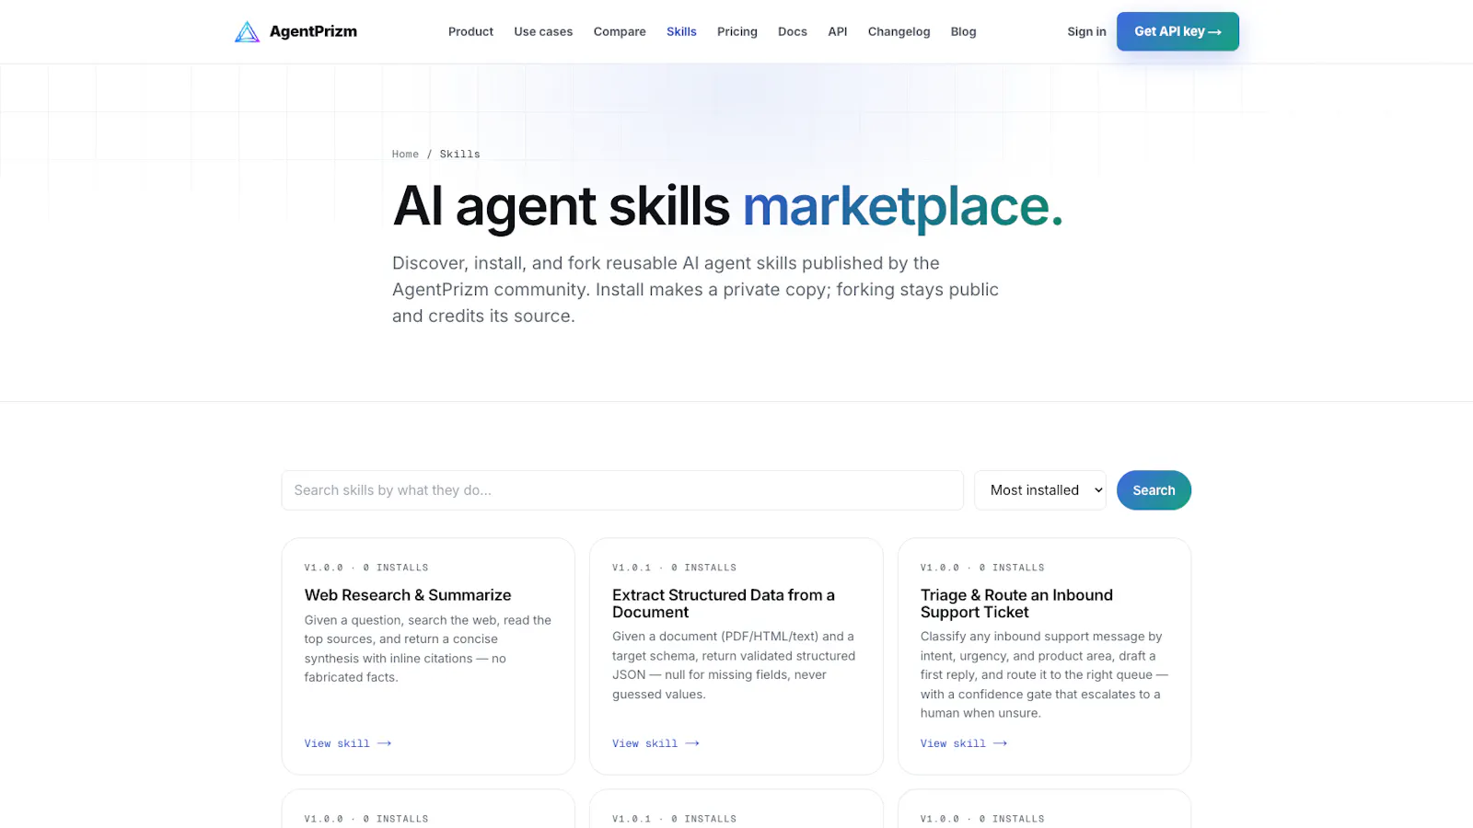Image resolution: width=1473 pixels, height=828 pixels.
Task: Click the AgentPrizm brand name text
Action: click(313, 31)
